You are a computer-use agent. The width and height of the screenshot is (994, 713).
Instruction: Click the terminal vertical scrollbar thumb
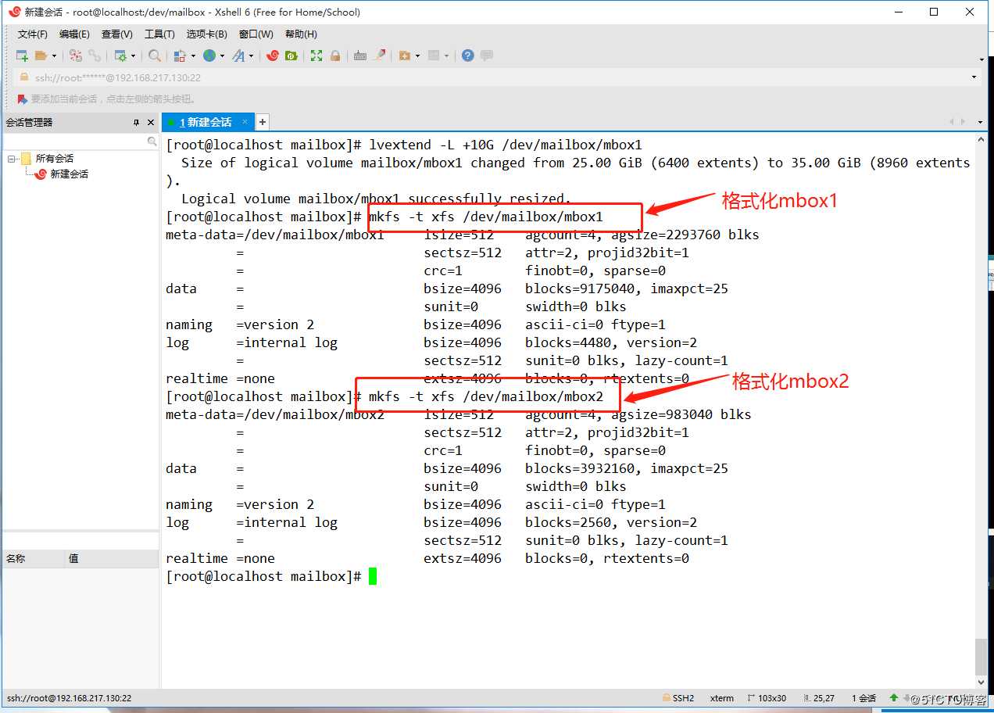[x=981, y=657]
